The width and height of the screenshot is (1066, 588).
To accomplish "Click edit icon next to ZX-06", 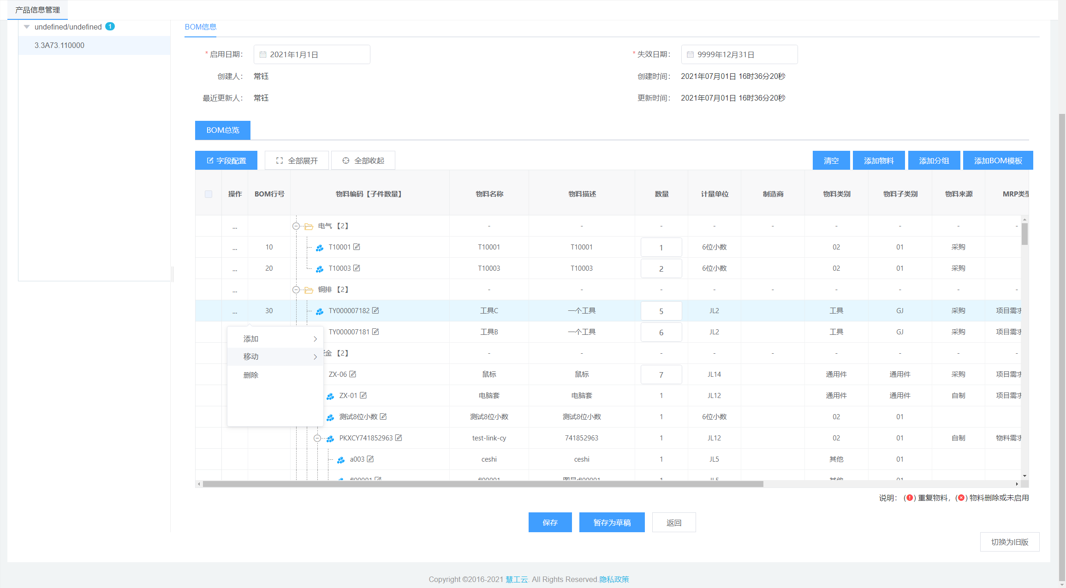I will 353,374.
